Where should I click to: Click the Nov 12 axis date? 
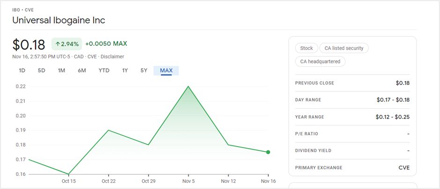[x=228, y=181]
